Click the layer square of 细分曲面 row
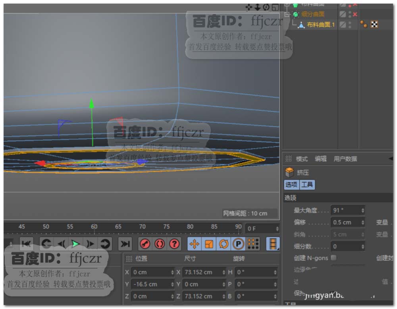 (343, 14)
